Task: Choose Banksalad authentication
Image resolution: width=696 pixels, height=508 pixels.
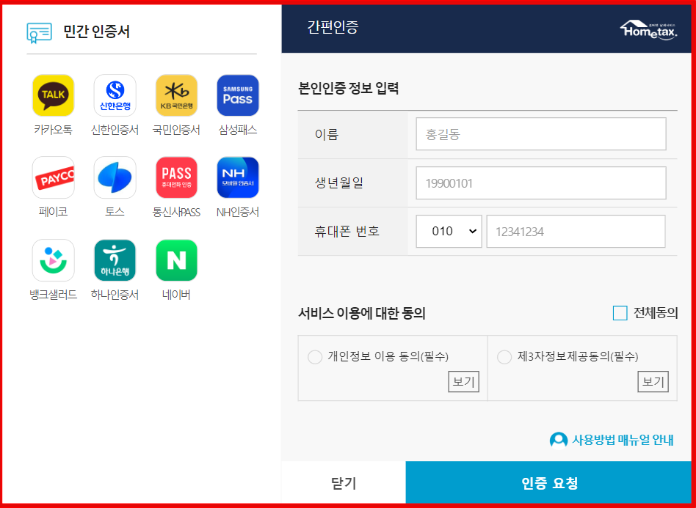Action: (x=53, y=259)
